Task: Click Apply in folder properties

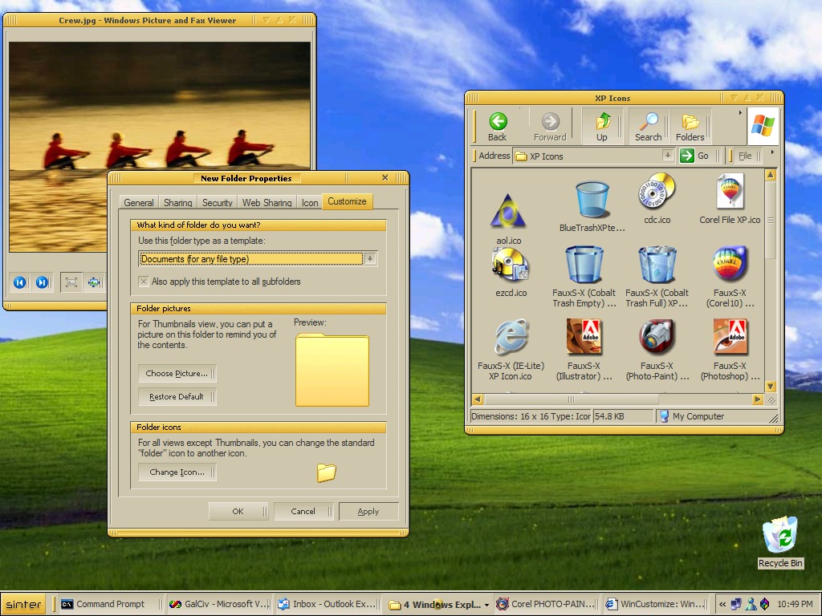Action: tap(368, 511)
